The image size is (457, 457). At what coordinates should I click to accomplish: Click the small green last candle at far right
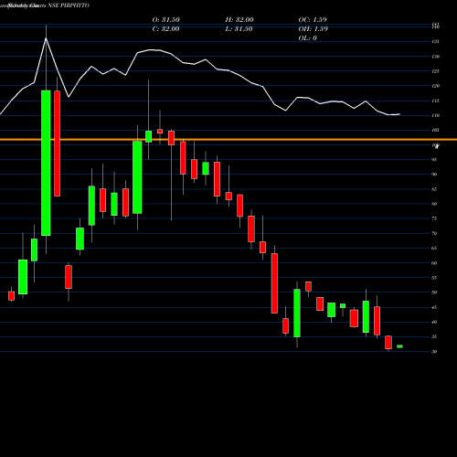[x=399, y=346]
